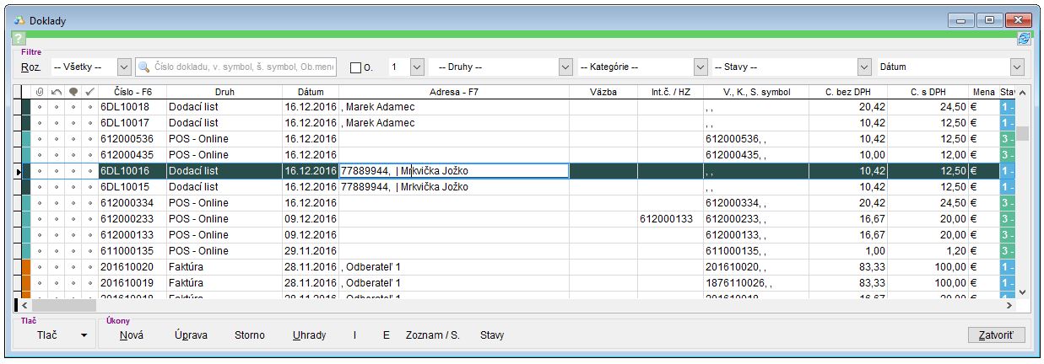The height and width of the screenshot is (364, 1044).
Task: Click the Nová action button
Action: click(x=131, y=335)
